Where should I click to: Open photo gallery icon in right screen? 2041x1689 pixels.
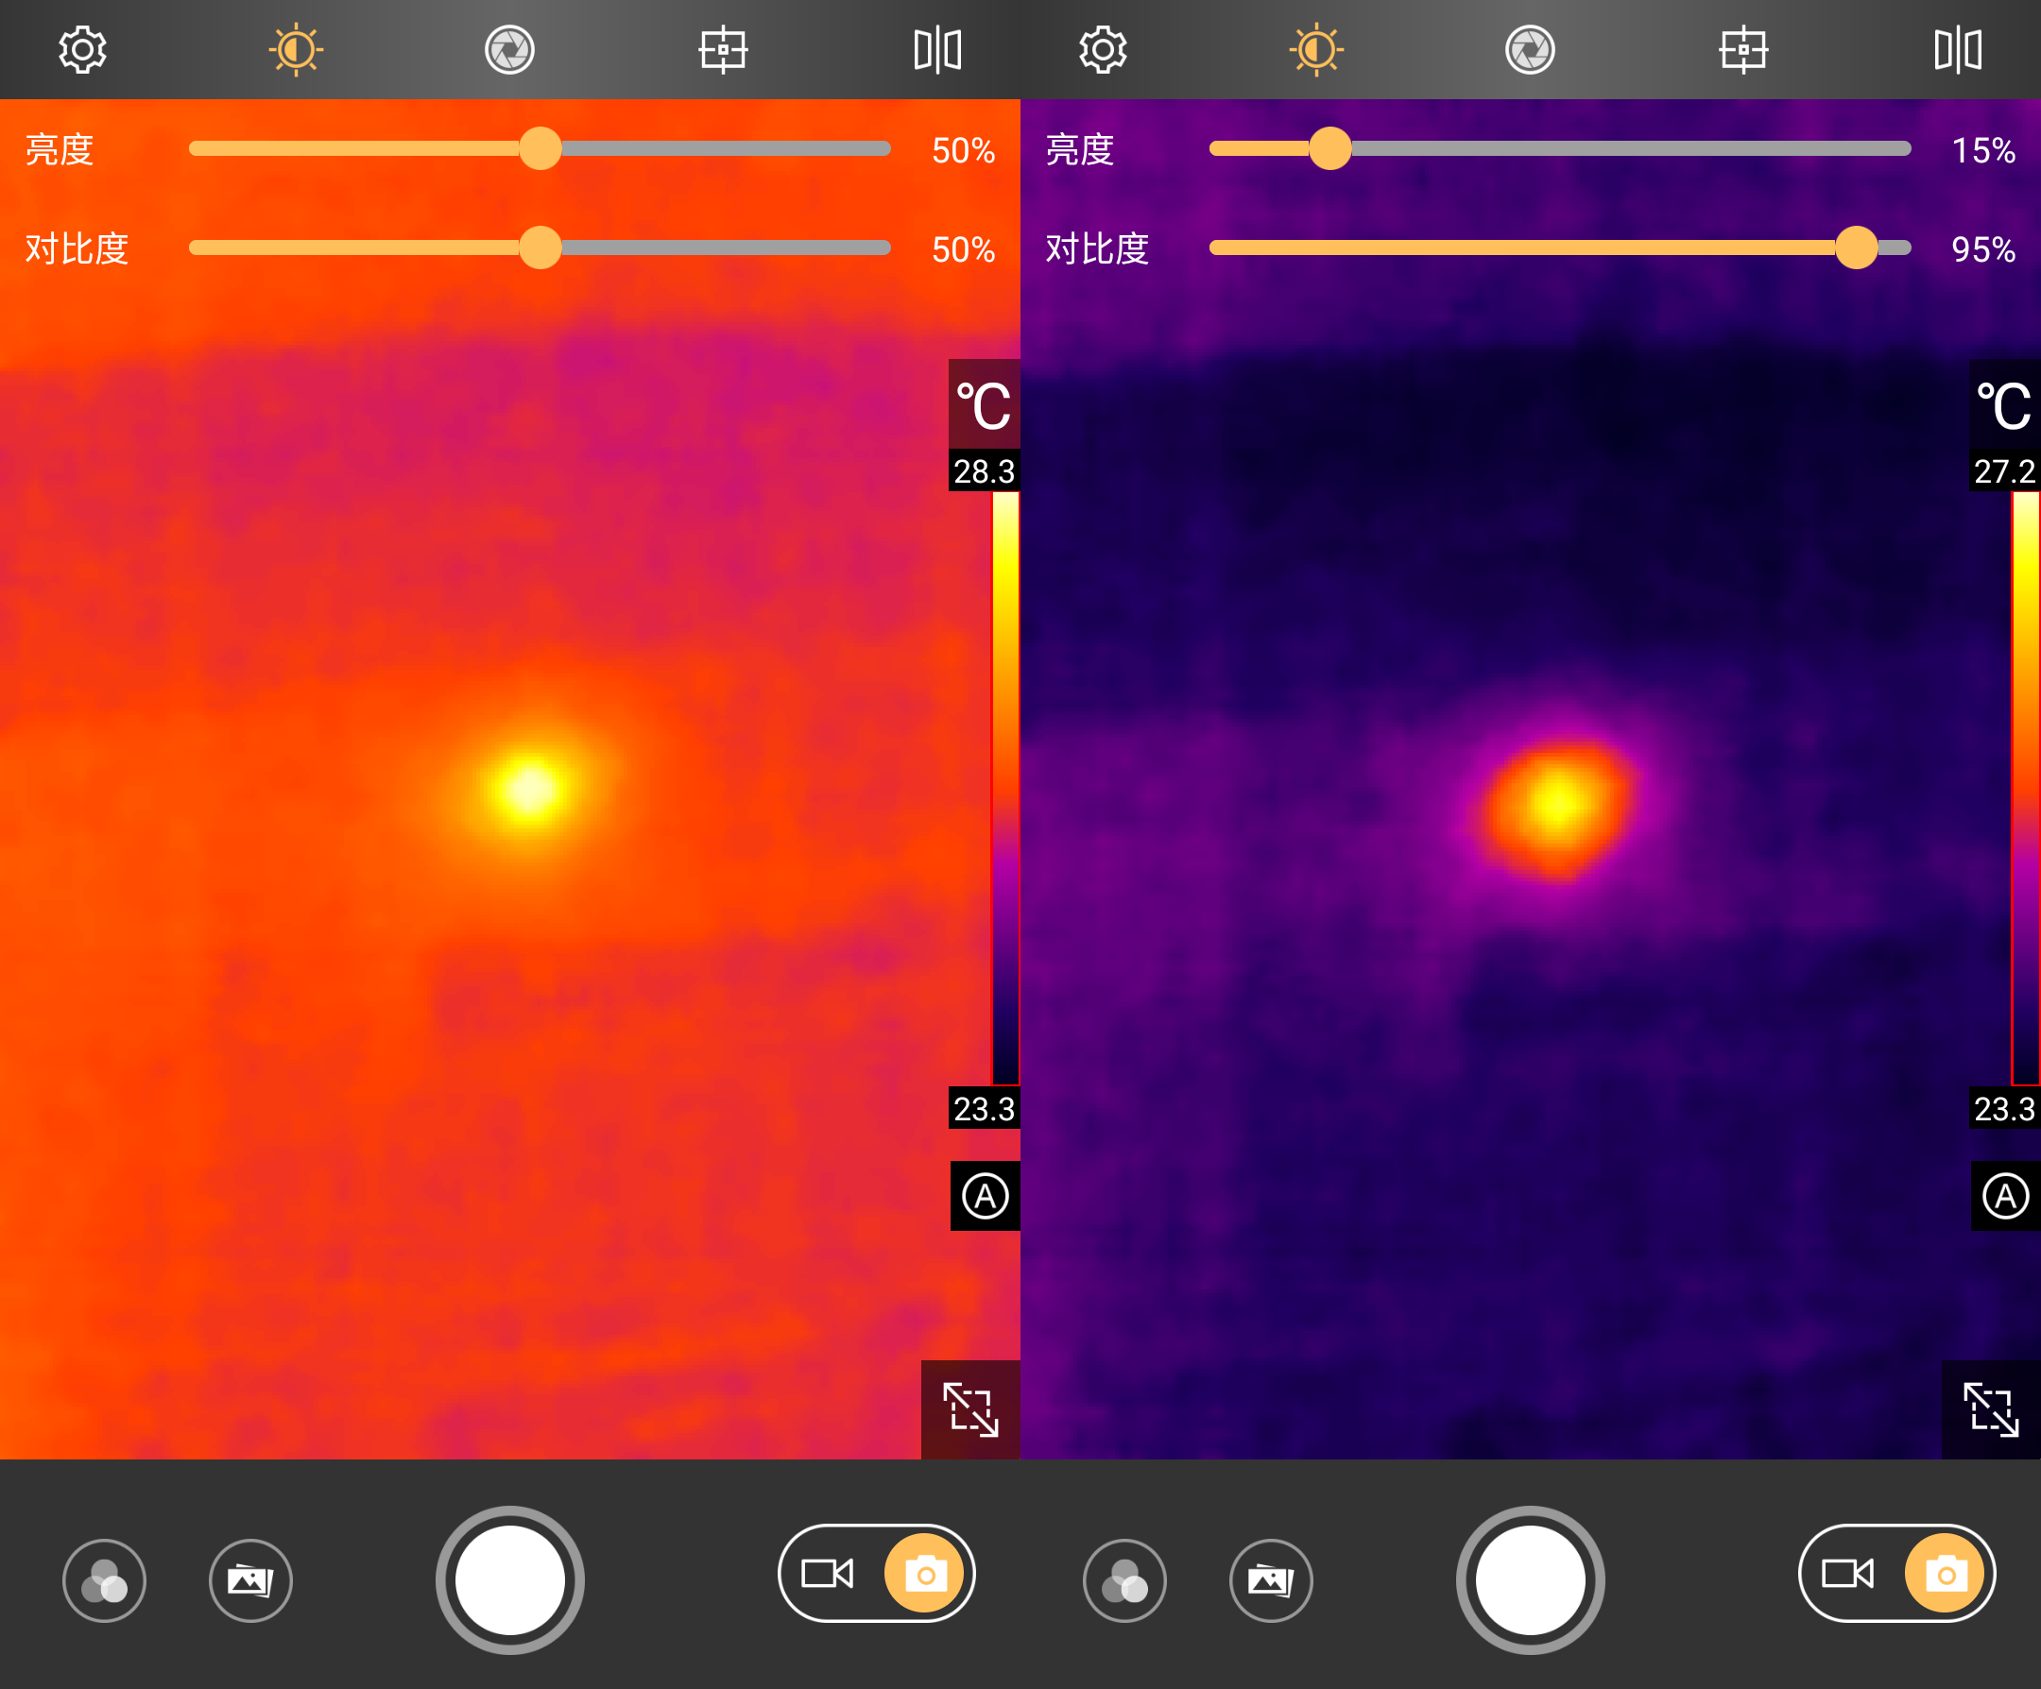(1270, 1580)
